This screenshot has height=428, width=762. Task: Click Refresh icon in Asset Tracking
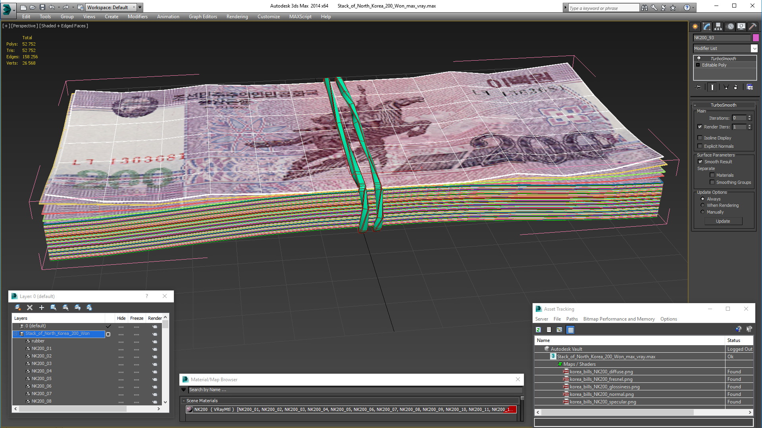click(x=538, y=330)
